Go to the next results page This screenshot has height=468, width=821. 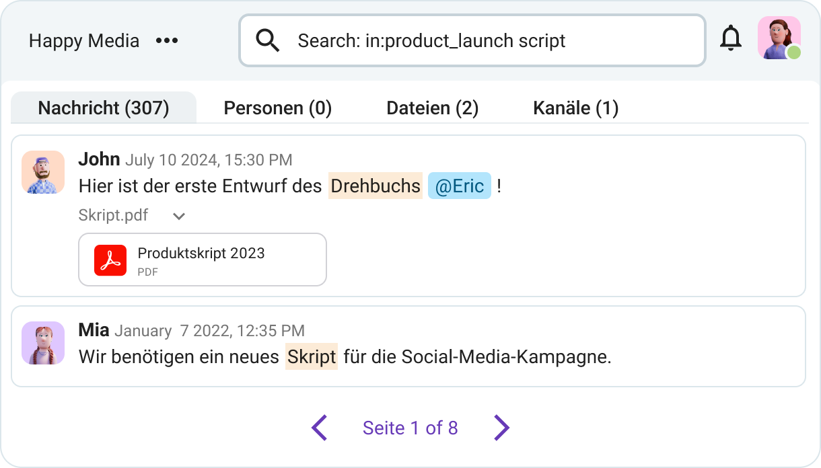[x=501, y=428]
